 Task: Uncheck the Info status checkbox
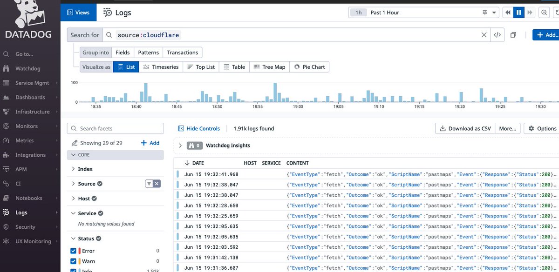pyautogui.click(x=73, y=270)
